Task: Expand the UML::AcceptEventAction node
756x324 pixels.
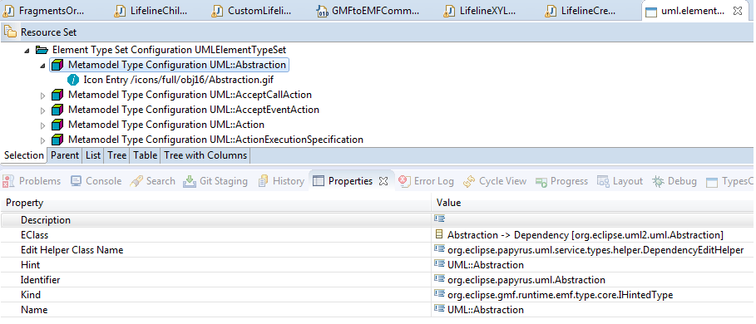Action: click(x=43, y=110)
